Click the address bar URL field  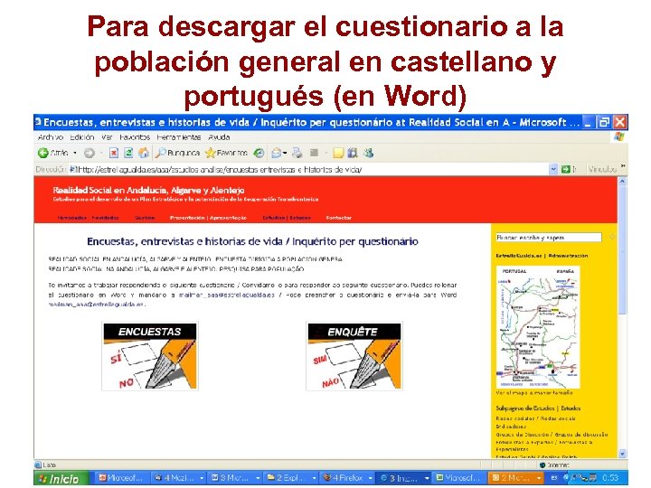pos(309,169)
